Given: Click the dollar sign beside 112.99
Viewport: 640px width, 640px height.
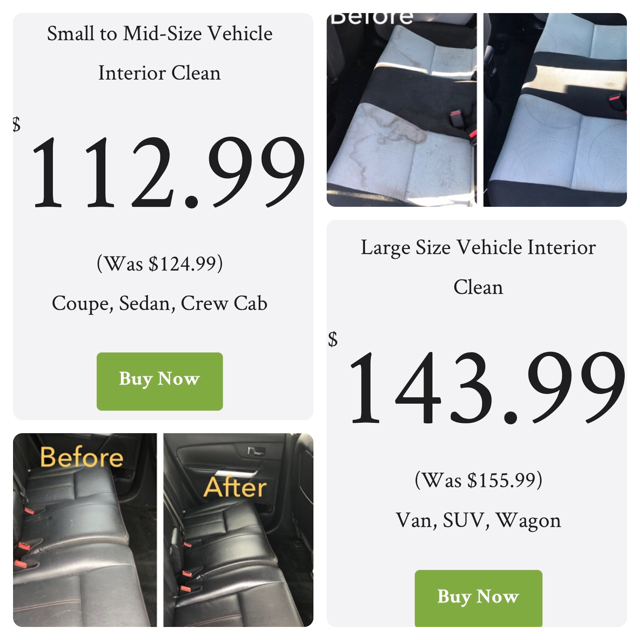Looking at the screenshot, I should (x=17, y=124).
